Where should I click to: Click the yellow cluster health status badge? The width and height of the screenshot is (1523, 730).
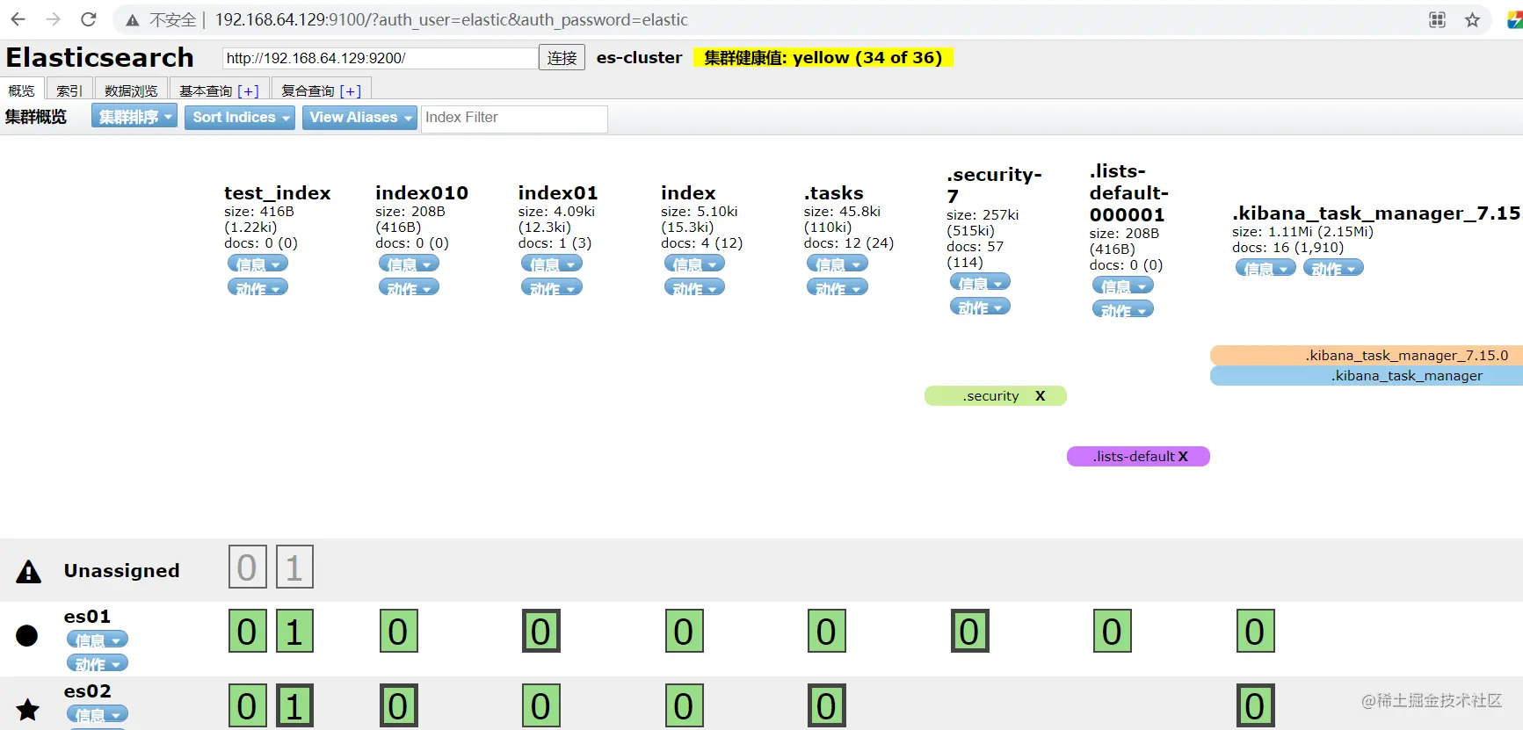click(823, 58)
